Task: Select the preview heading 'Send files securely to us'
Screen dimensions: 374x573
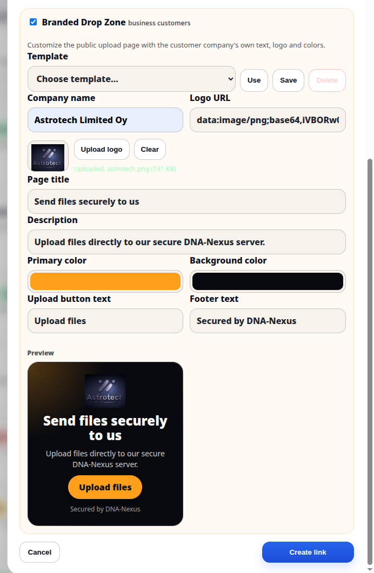Action: [x=105, y=428]
